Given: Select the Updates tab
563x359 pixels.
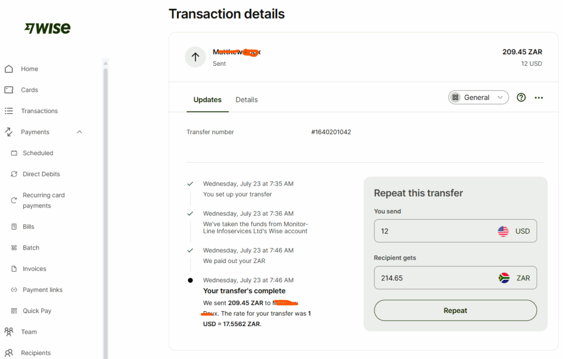Looking at the screenshot, I should [207, 100].
